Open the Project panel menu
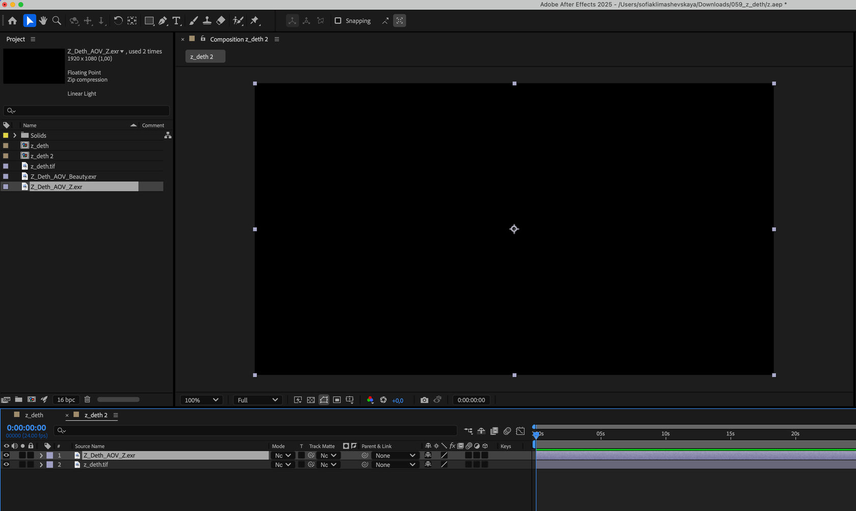 (x=33, y=39)
